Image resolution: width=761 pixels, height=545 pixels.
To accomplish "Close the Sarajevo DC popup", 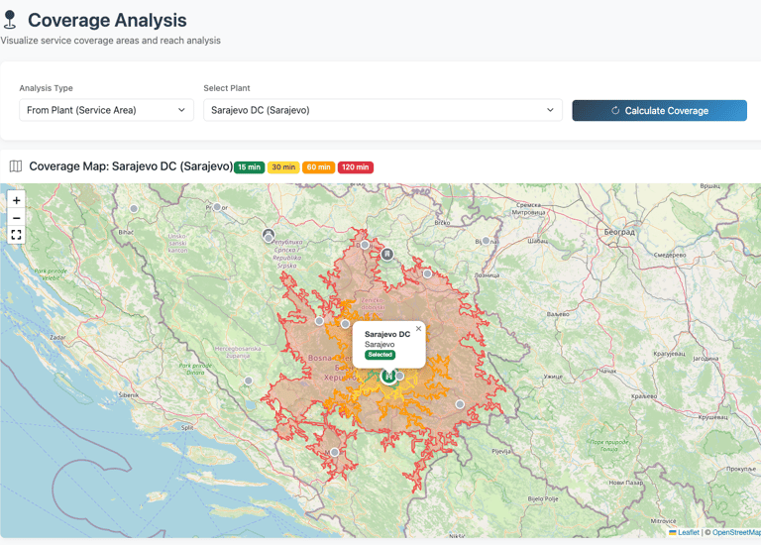I will coord(418,329).
